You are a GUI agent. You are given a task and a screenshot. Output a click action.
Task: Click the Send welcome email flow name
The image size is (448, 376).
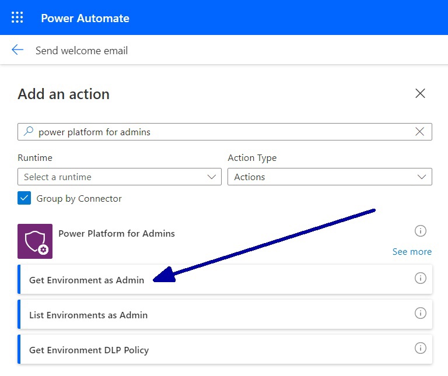82,51
